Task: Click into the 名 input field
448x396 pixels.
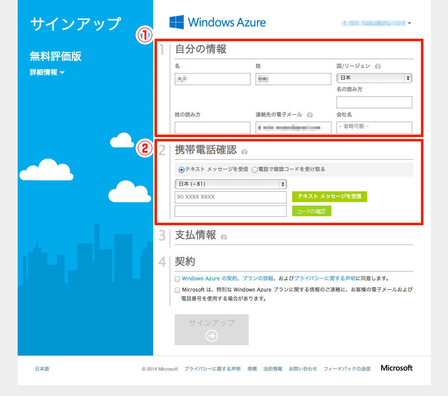Action: pyautogui.click(x=213, y=79)
